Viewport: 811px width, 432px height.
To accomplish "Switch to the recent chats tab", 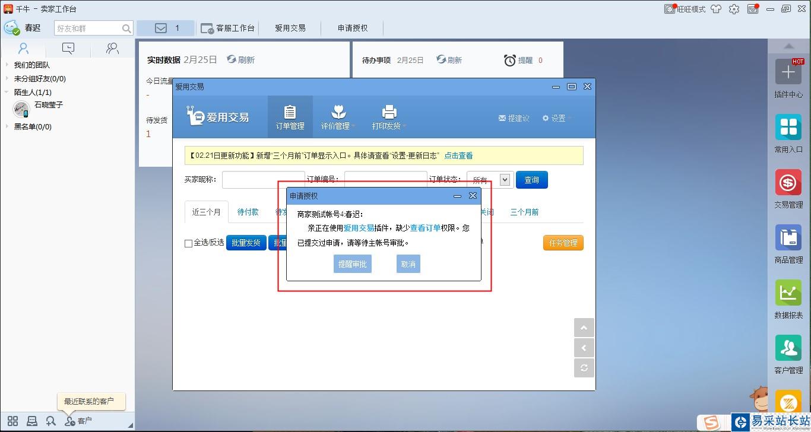I will 68,48.
